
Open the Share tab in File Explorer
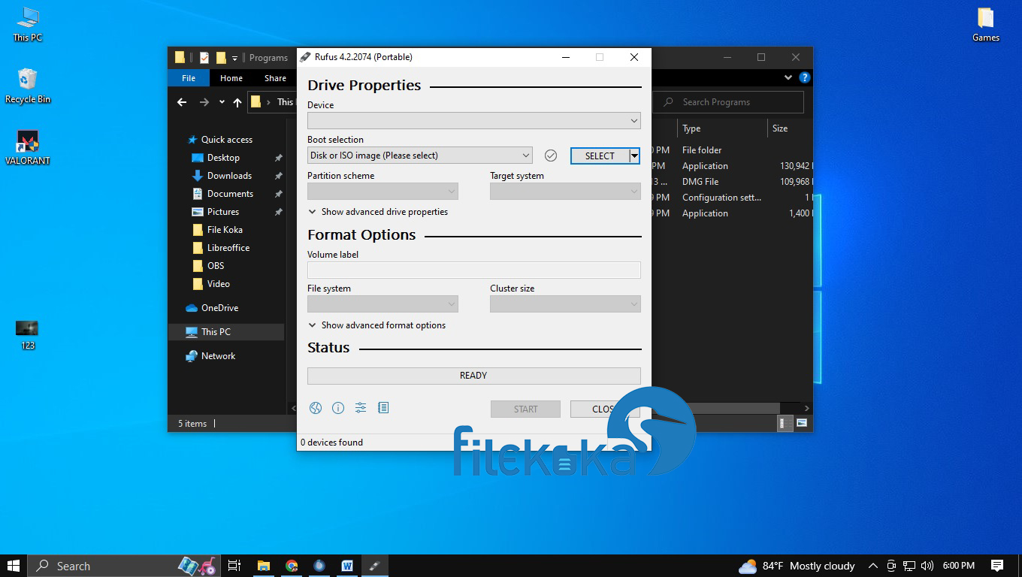275,78
